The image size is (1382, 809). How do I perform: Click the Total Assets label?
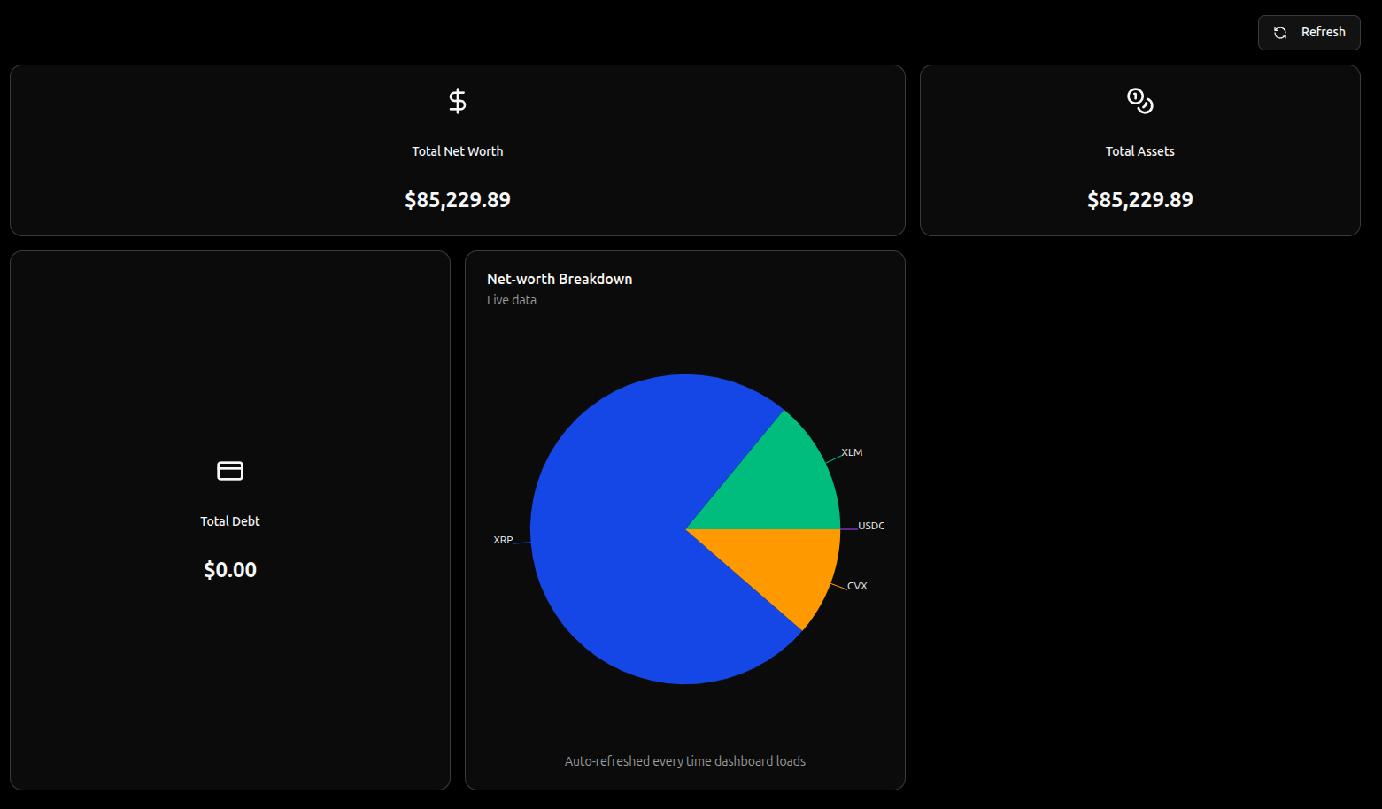[x=1139, y=151]
